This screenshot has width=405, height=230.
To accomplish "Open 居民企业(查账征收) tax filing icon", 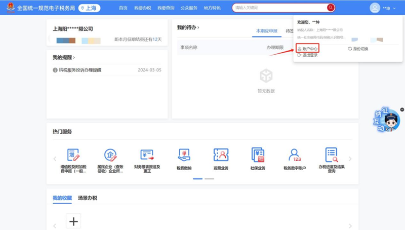I will (110, 155).
